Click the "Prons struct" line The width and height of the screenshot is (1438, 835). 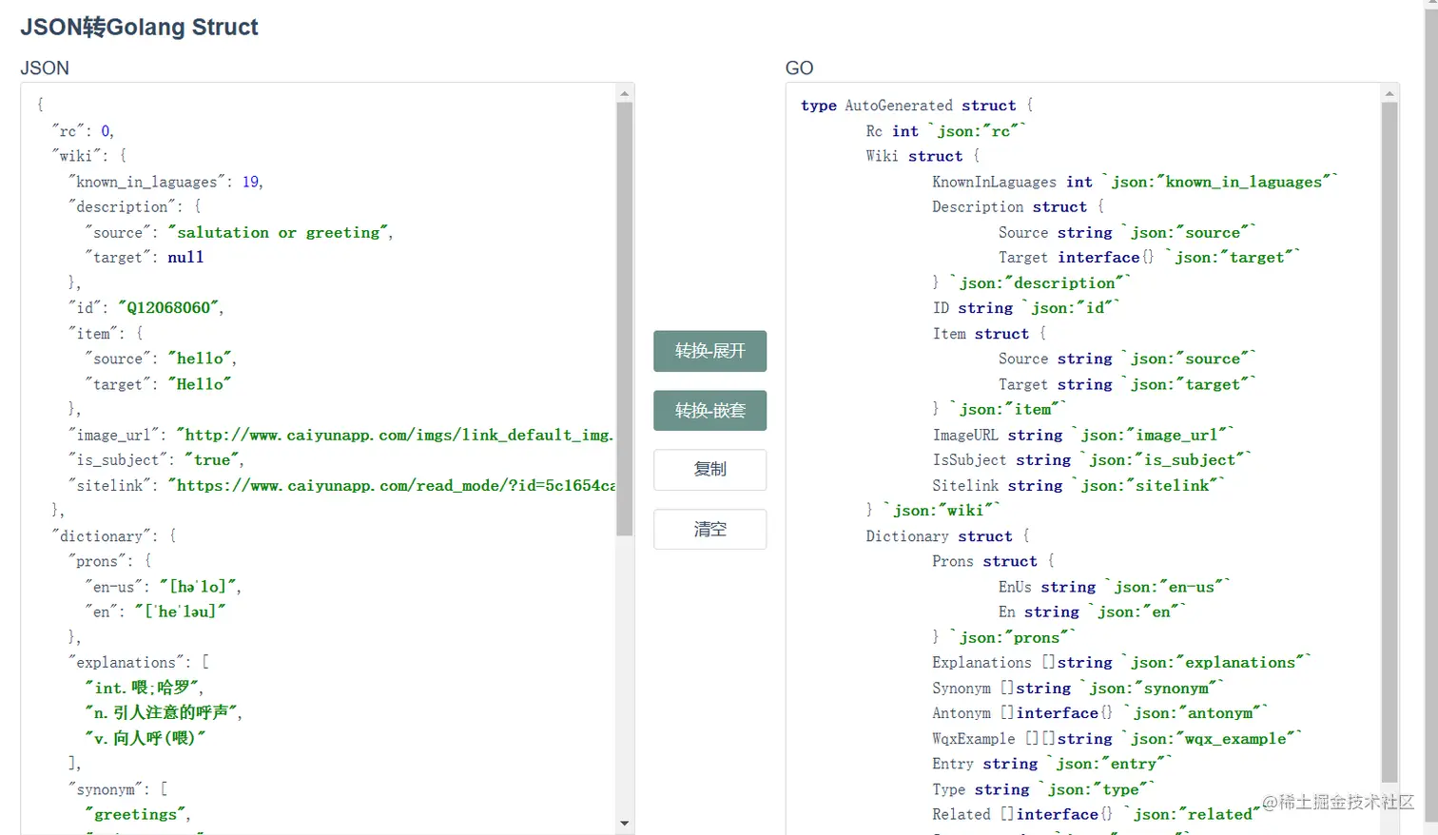(993, 561)
